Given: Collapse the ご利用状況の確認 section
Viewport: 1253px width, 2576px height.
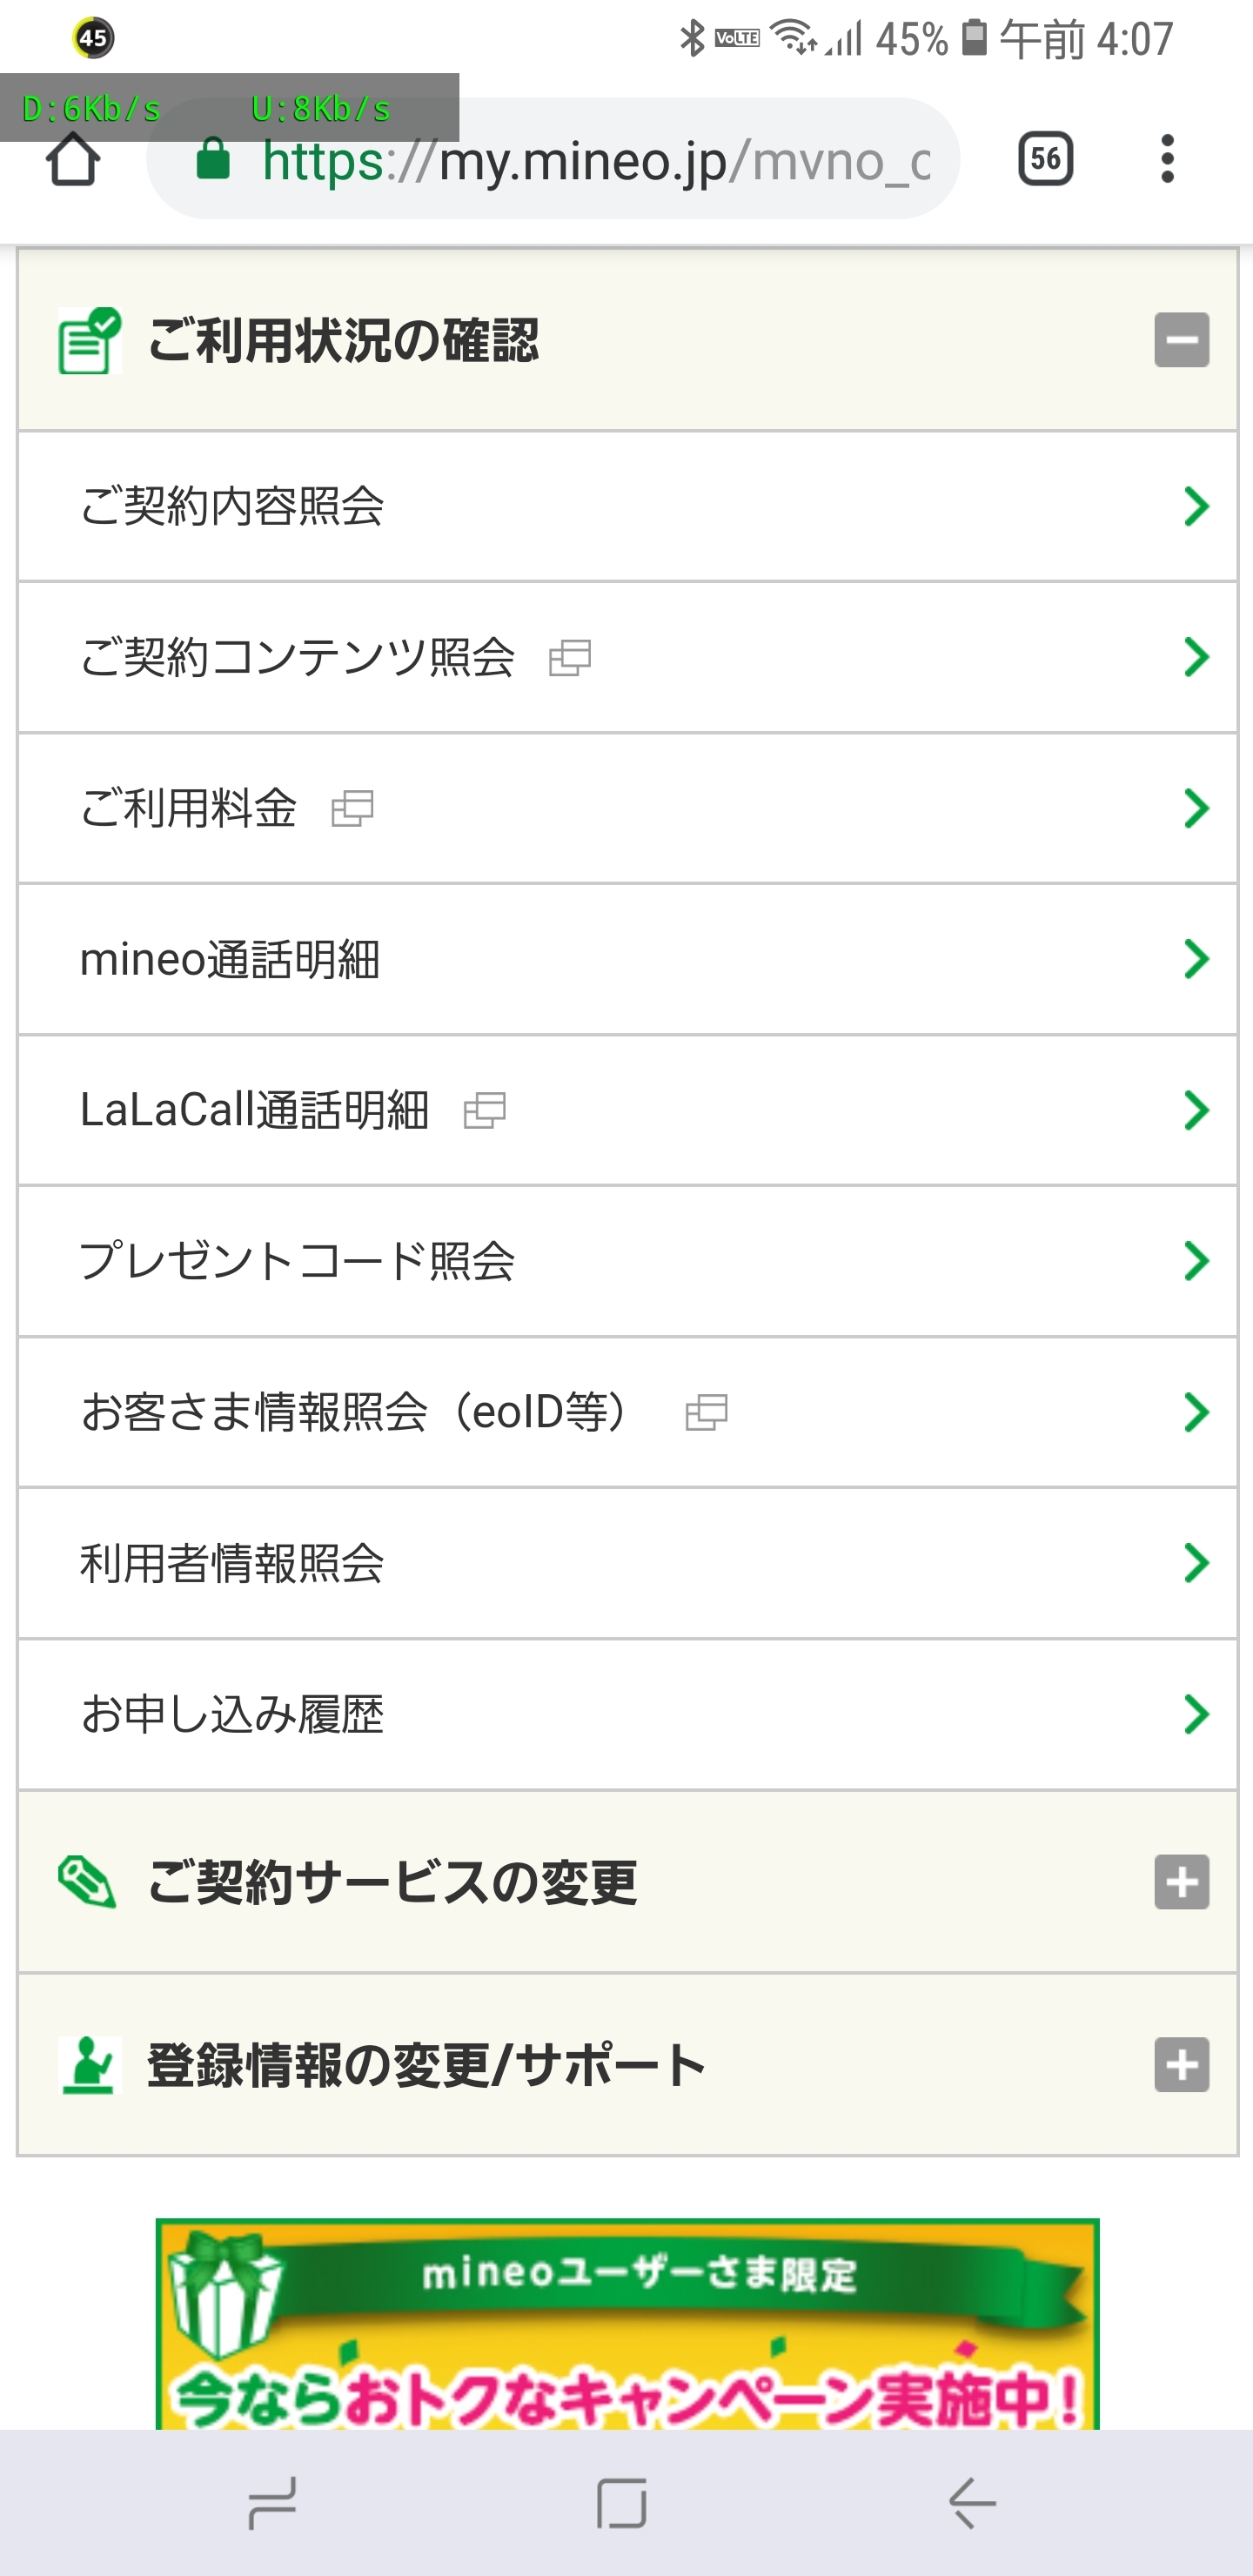Looking at the screenshot, I should click(x=1181, y=340).
